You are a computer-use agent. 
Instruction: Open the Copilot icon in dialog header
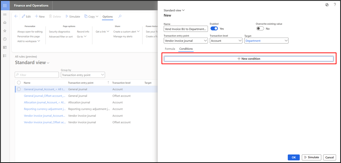(x=327, y=5)
